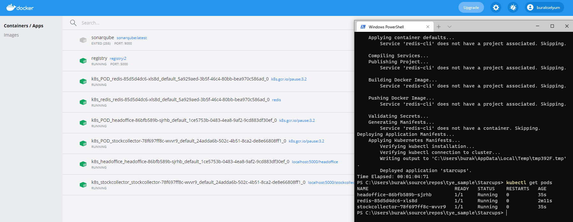Open the Images section

pyautogui.click(x=11, y=35)
